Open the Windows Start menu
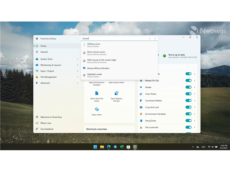230x172 pixels. click(x=95, y=147)
